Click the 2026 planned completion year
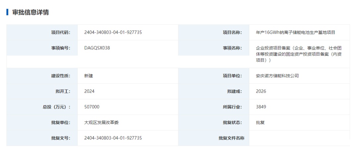The image size is (358, 153). pyautogui.click(x=261, y=91)
